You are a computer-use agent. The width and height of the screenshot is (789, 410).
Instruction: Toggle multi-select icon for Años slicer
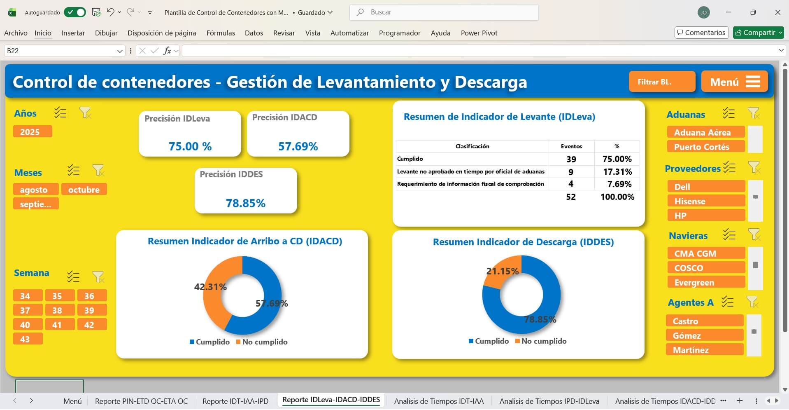60,112
